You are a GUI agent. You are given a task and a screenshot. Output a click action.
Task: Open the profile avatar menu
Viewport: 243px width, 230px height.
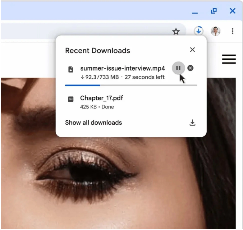click(x=215, y=31)
